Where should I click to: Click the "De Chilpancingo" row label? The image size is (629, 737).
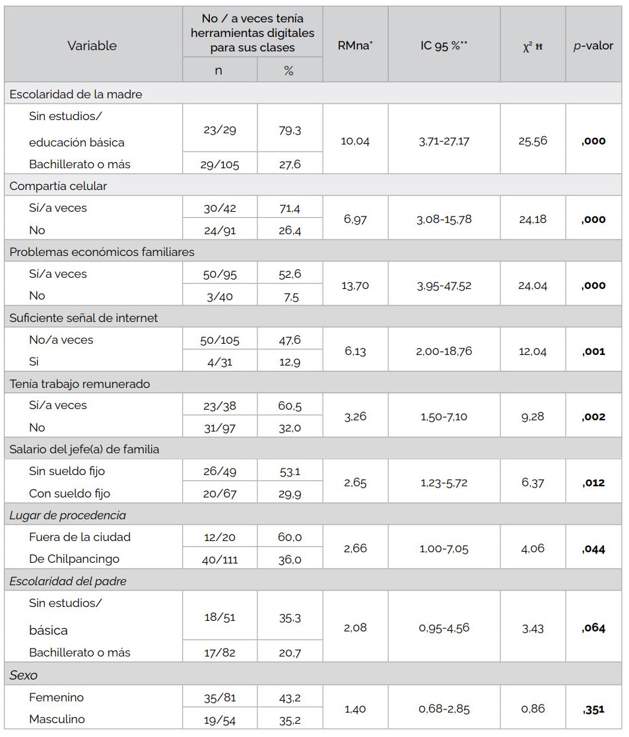click(x=74, y=559)
